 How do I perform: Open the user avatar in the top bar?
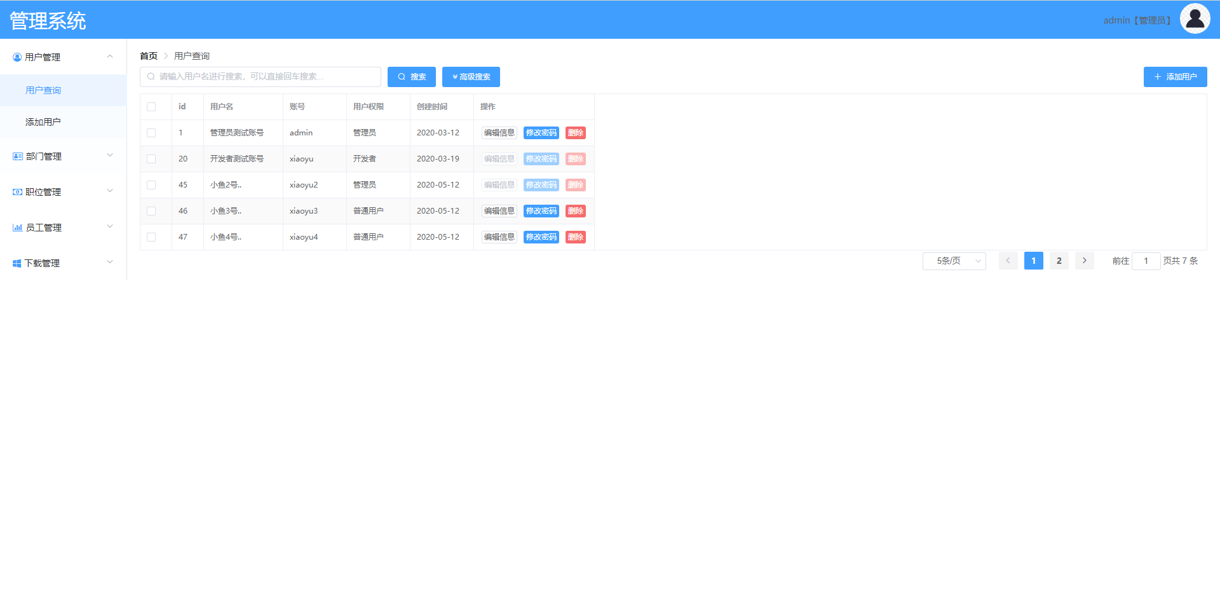coord(1195,18)
